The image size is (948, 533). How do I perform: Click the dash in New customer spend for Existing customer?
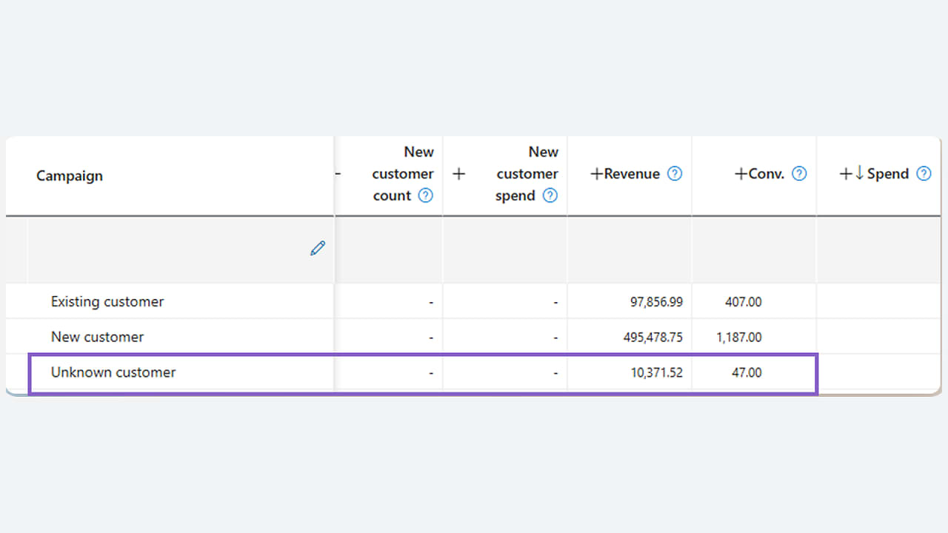point(555,301)
